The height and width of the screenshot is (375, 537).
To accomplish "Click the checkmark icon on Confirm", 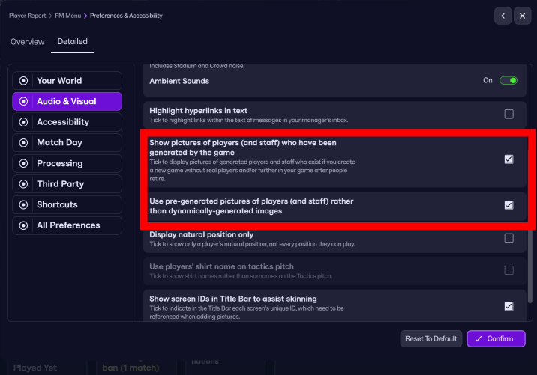I will pos(477,339).
